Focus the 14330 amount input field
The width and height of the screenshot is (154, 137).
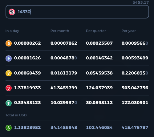click(77, 12)
